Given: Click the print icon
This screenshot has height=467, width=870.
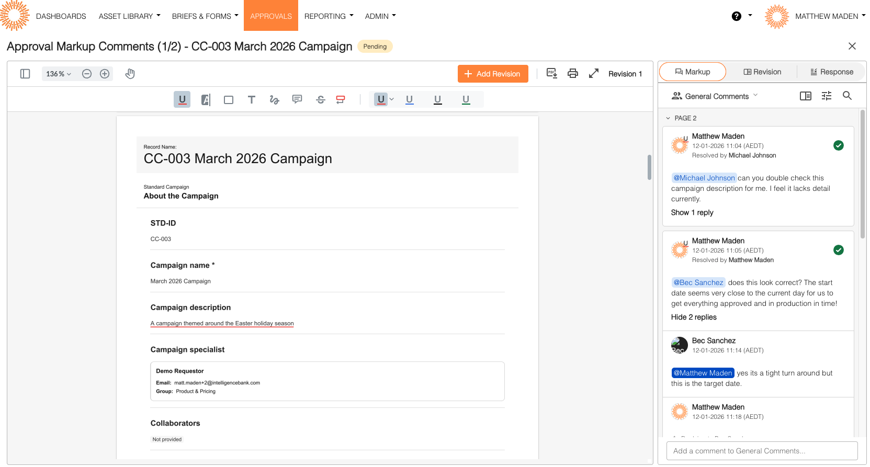Looking at the screenshot, I should 573,74.
